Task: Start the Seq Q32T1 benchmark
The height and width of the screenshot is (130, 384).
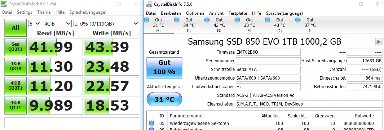Action: tap(16, 47)
